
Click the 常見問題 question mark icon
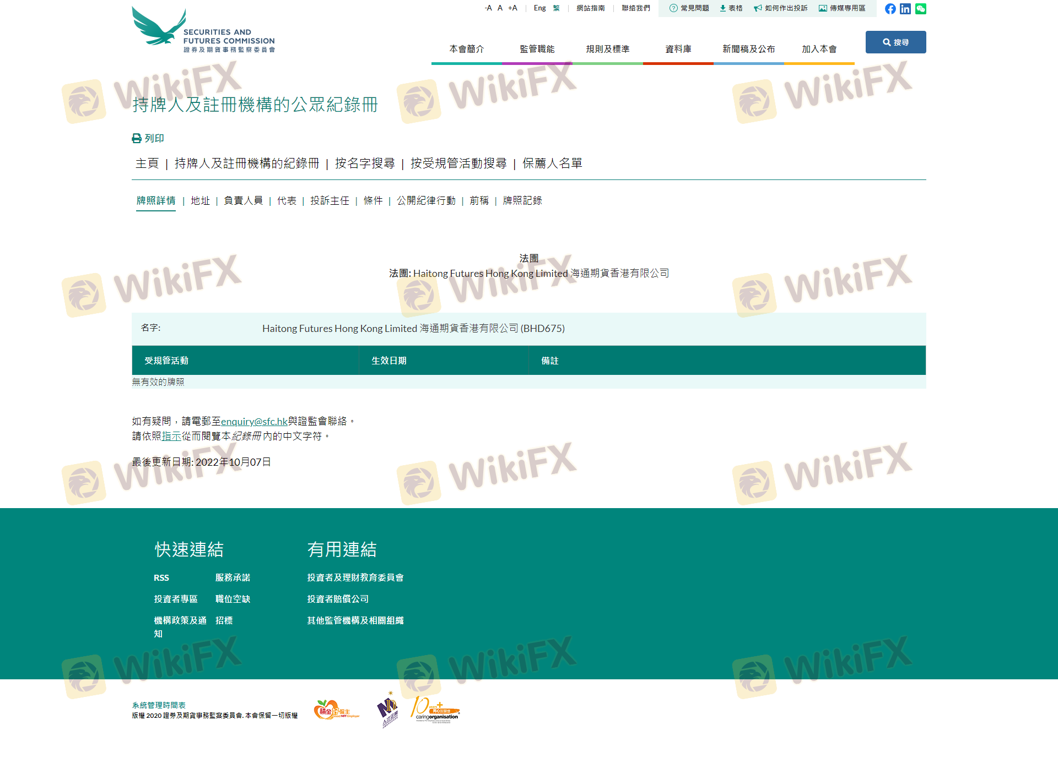tap(673, 8)
